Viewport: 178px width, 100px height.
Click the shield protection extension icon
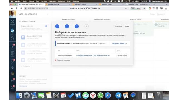(154, 8)
